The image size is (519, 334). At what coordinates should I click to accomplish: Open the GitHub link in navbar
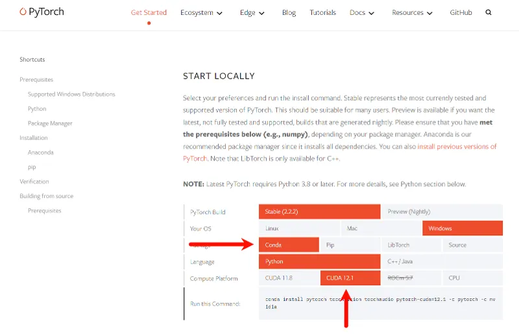(461, 12)
